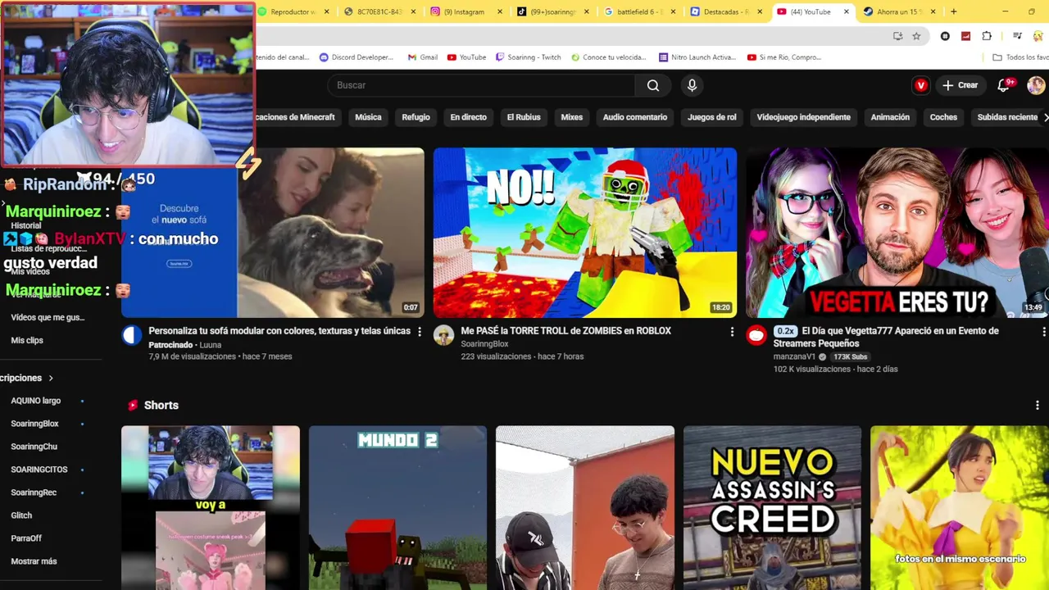This screenshot has width=1049, height=590.
Task: Open a new browser tab with plus
Action: tap(953, 11)
